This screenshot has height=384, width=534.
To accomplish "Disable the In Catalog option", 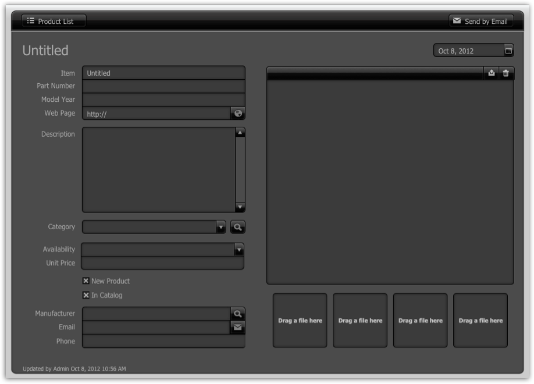I will click(x=85, y=295).
